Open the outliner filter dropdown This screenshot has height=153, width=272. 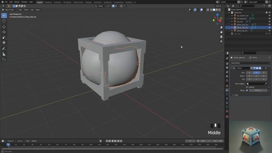pos(265,6)
